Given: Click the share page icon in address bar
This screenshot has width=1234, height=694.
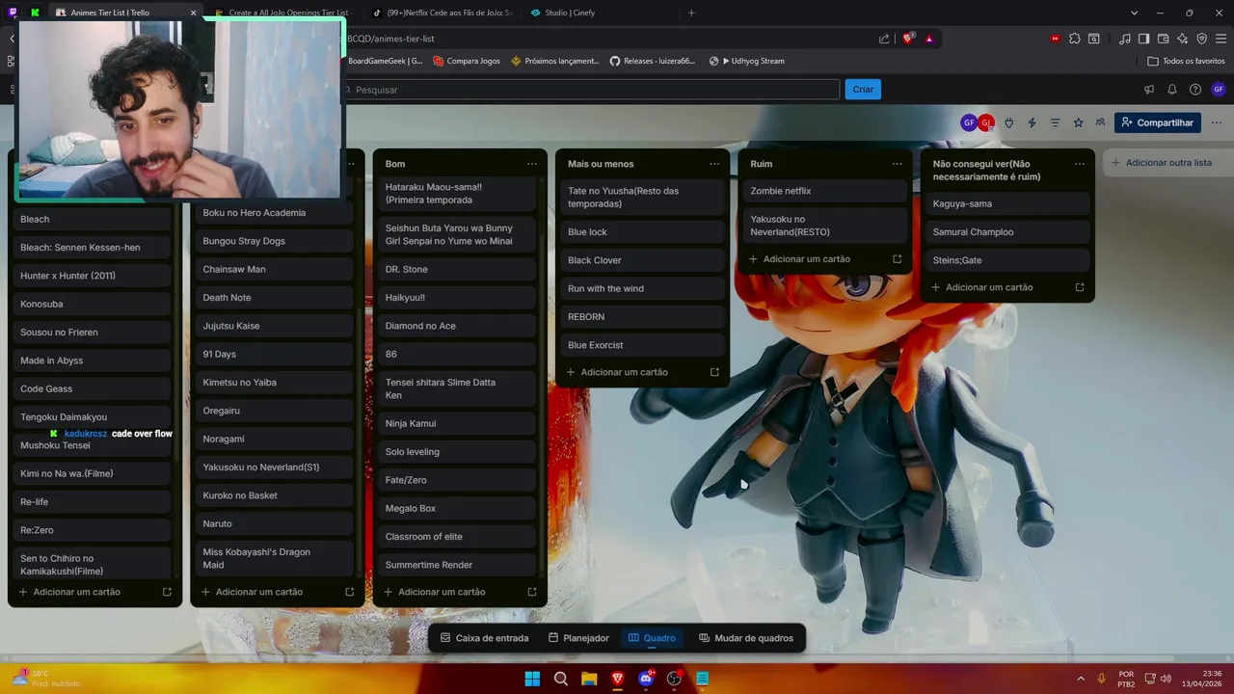Looking at the screenshot, I should (x=884, y=39).
